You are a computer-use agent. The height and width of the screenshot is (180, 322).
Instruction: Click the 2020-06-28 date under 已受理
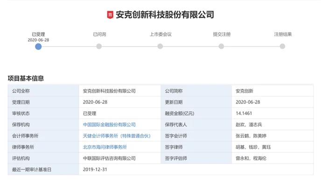[38, 40]
